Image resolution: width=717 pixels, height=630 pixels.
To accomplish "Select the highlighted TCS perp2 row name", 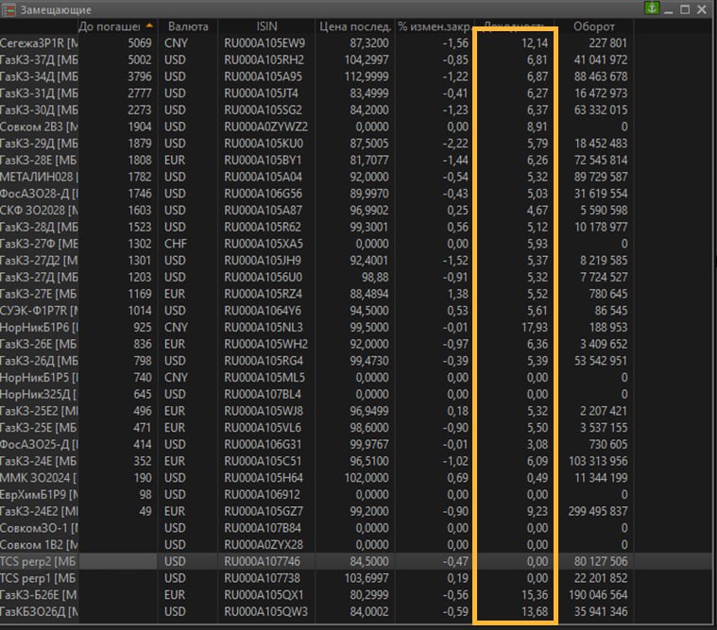I will click(39, 562).
